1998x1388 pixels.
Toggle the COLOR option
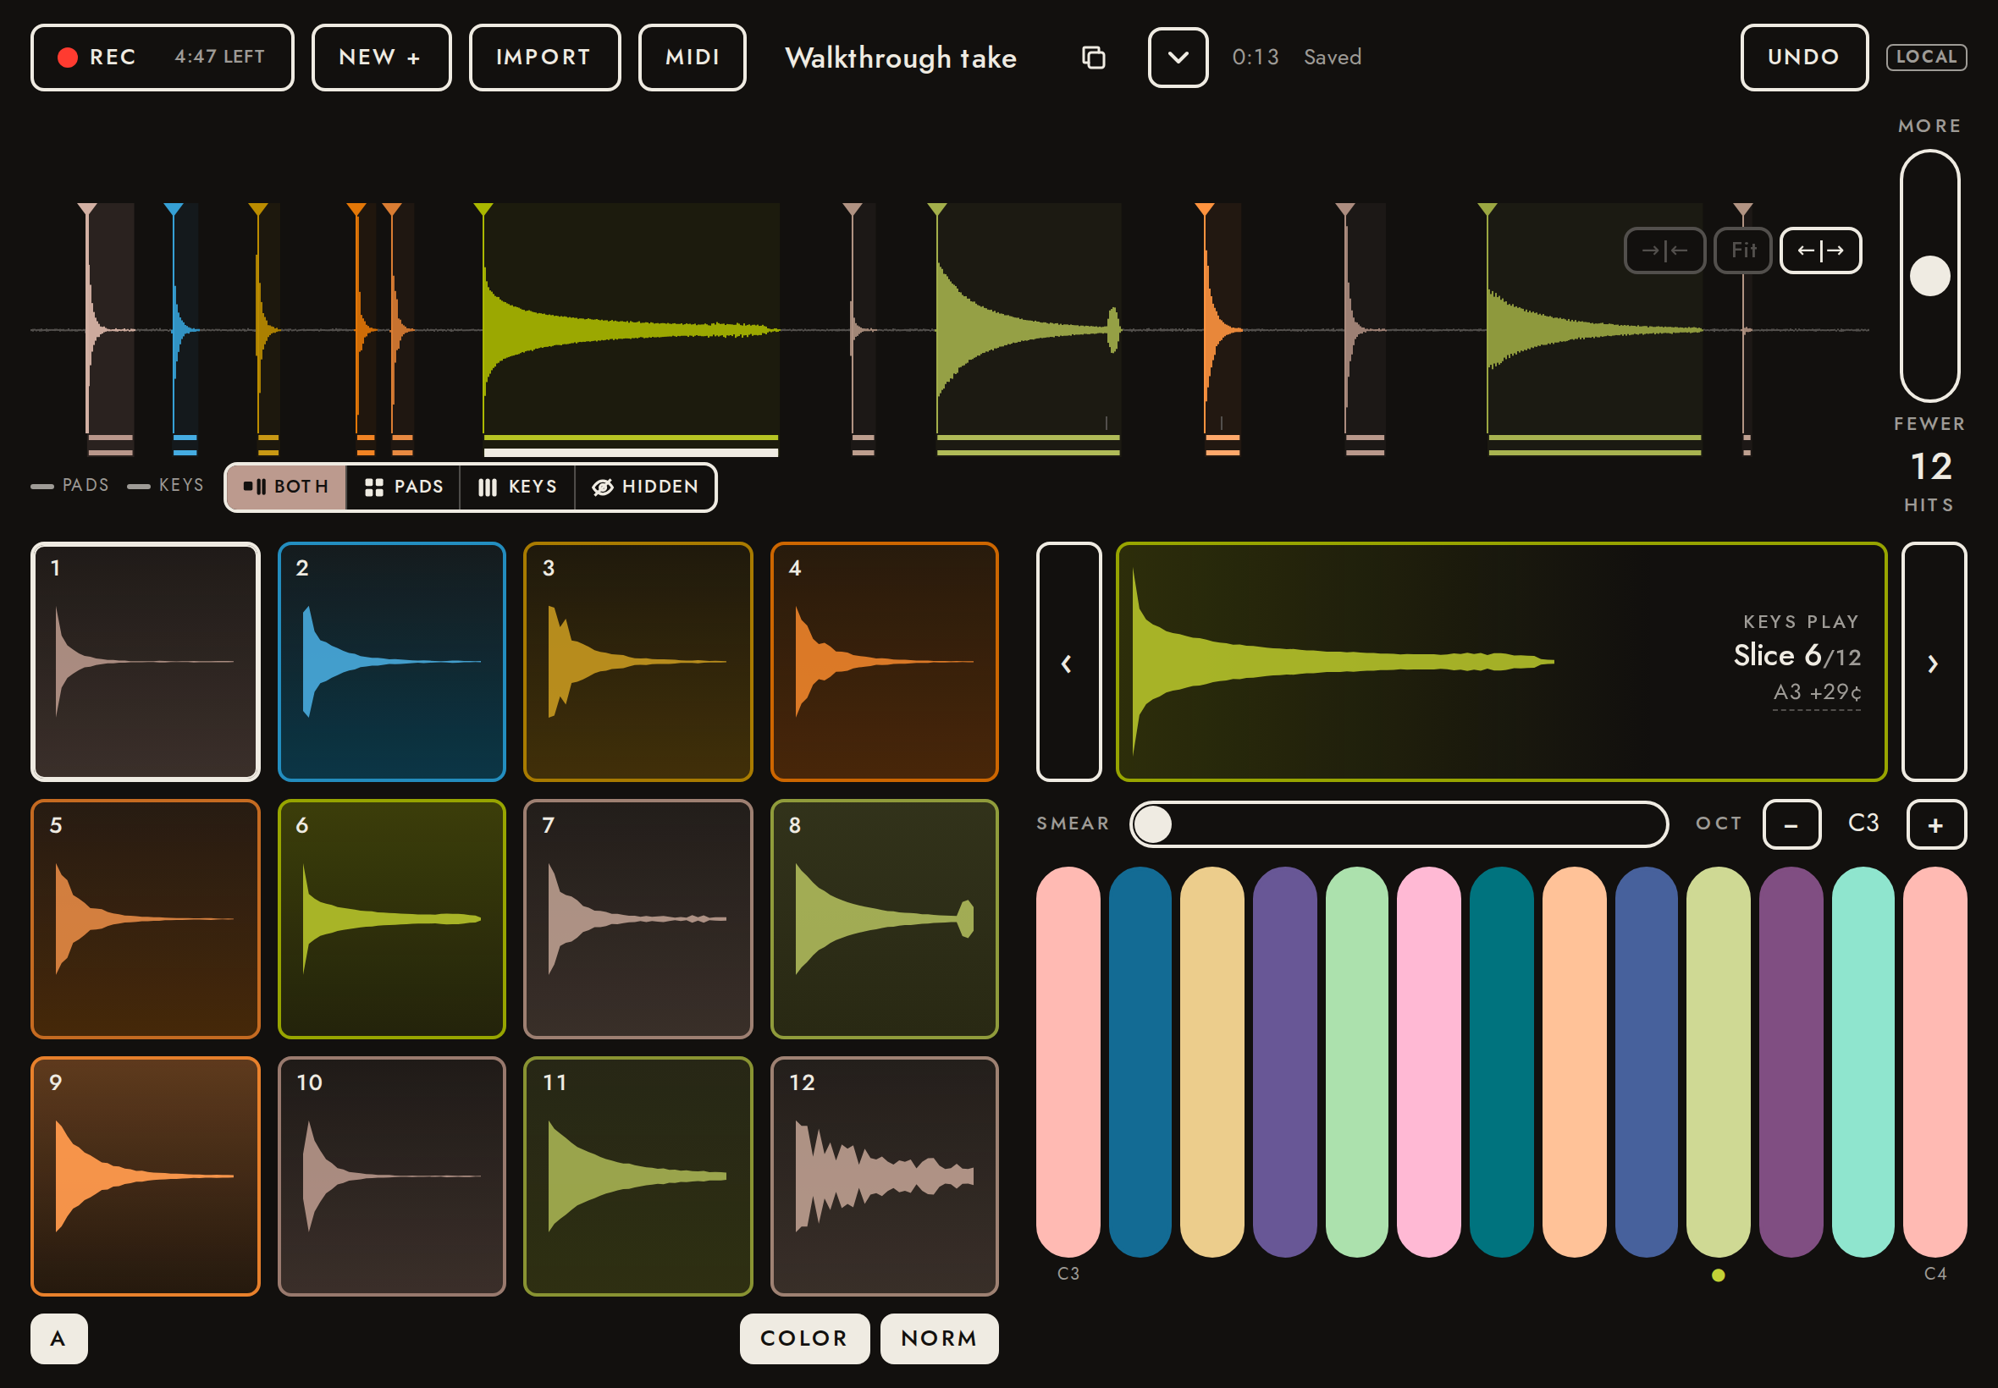[x=804, y=1338]
